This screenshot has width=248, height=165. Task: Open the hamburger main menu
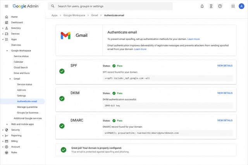coord(7,6)
